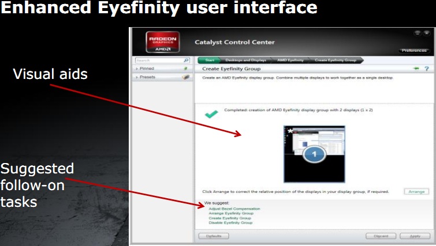
Task: Click the 'Click Arrange to correct' instruction text
Action: pyautogui.click(x=295, y=192)
